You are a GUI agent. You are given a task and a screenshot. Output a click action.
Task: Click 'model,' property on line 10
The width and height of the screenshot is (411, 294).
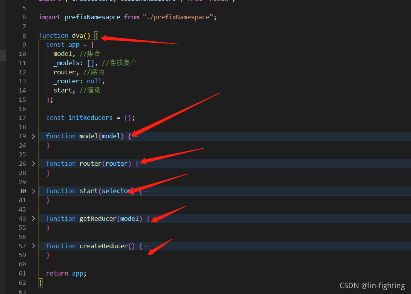64,54
